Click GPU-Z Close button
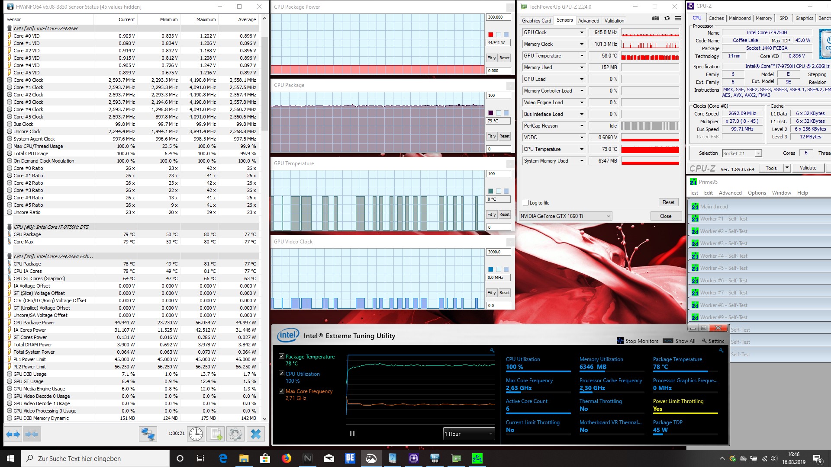Screen dimensions: 831x467 pyautogui.click(x=666, y=216)
